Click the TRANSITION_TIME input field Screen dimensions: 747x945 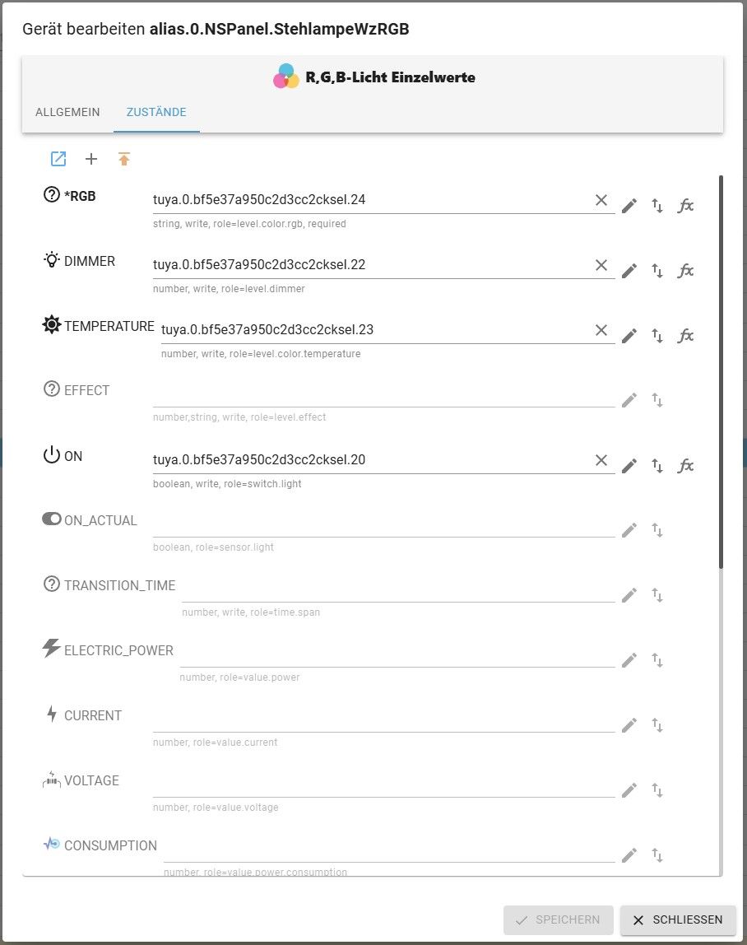click(397, 591)
